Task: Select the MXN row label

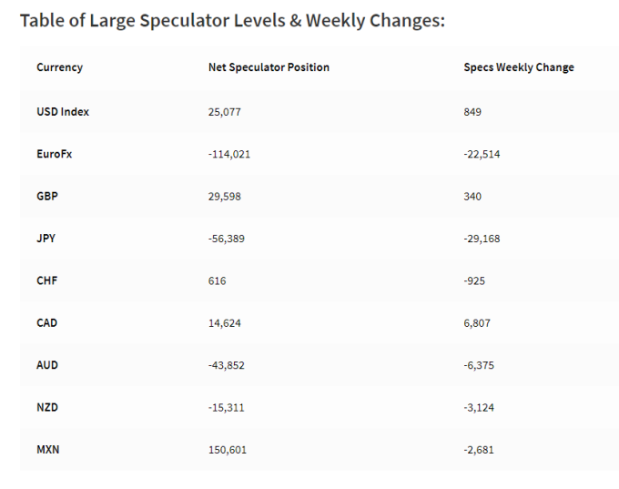Action: (47, 450)
